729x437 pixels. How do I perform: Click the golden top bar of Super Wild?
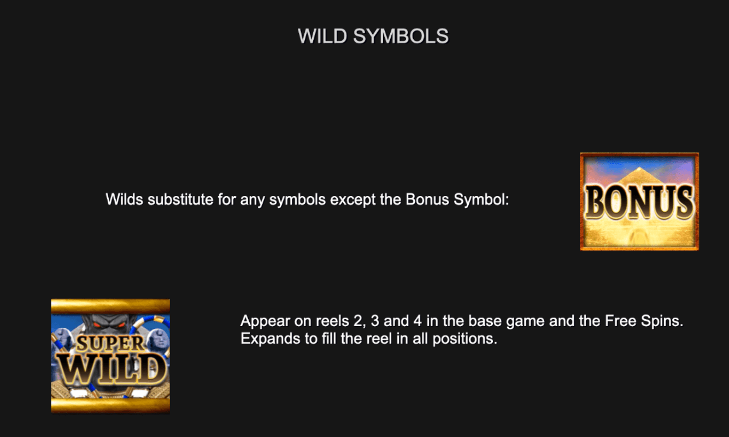click(110, 306)
